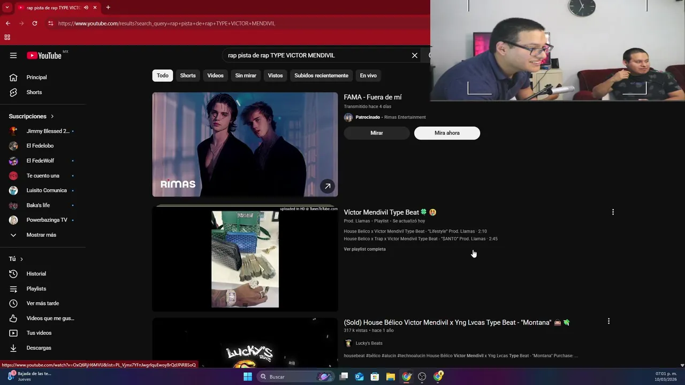Screen dimensions: 685x385
Task: Click the Mirar button on FAMA ad
Action: 377,133
